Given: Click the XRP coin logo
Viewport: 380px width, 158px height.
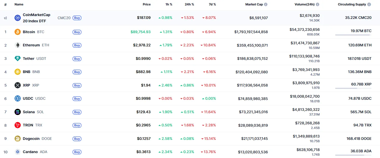Looking at the screenshot, I should coord(17,85).
